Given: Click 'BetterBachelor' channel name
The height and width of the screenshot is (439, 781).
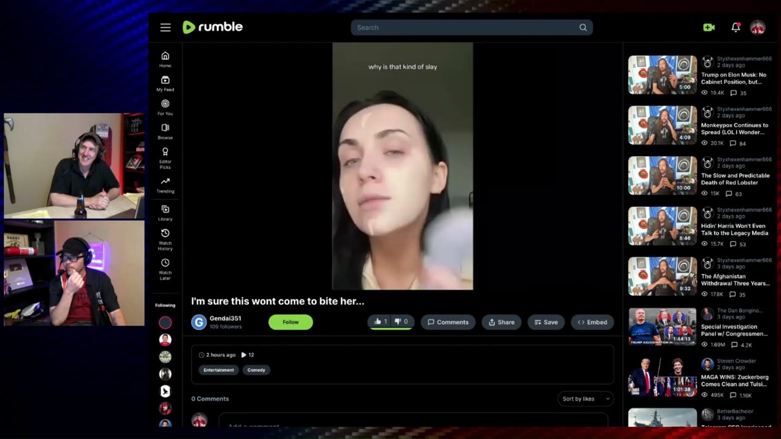Looking at the screenshot, I should (x=735, y=412).
